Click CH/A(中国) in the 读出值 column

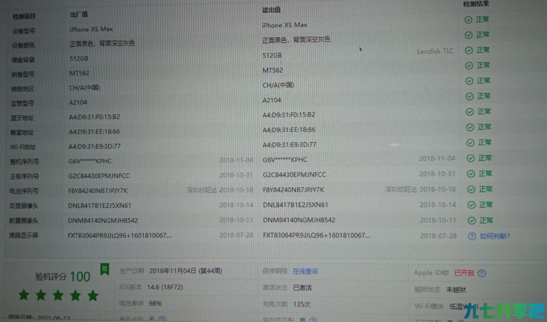click(x=278, y=85)
